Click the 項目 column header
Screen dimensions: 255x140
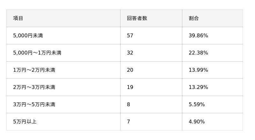[x=18, y=18]
